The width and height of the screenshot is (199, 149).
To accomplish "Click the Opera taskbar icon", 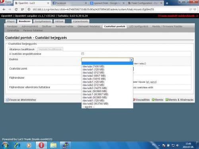I will click(41, 145).
